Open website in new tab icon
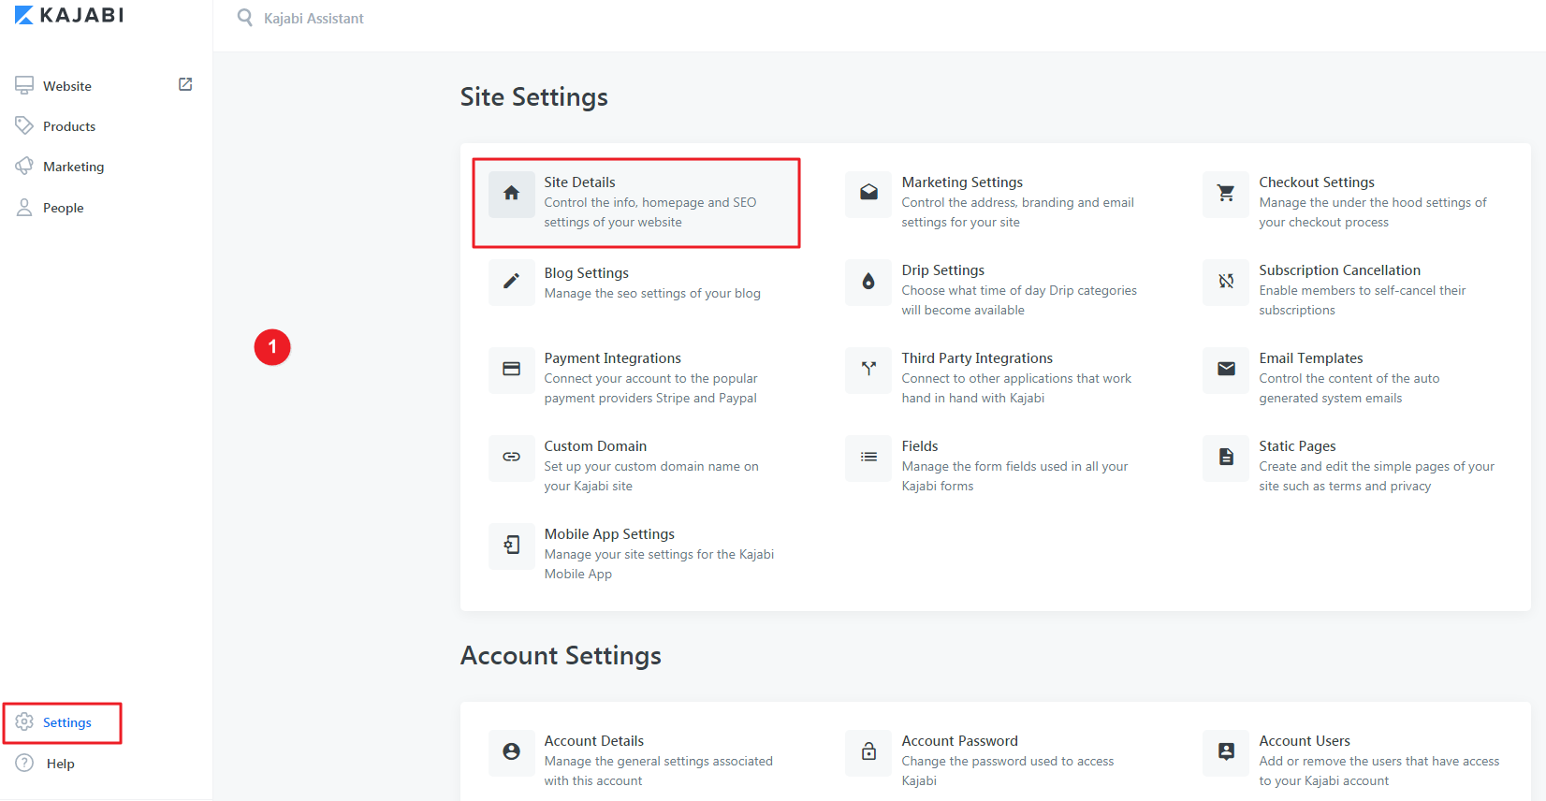Screen dimensions: 1546x801 click(185, 84)
